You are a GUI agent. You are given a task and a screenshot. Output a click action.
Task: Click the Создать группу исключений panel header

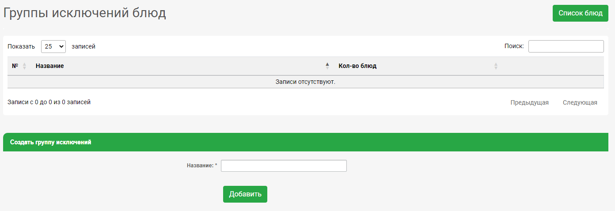(x=51, y=142)
